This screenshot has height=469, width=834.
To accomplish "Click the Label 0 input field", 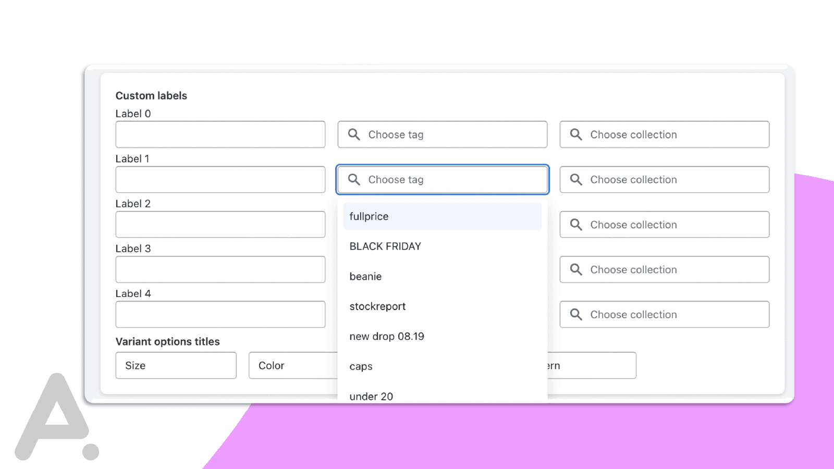I will (220, 134).
